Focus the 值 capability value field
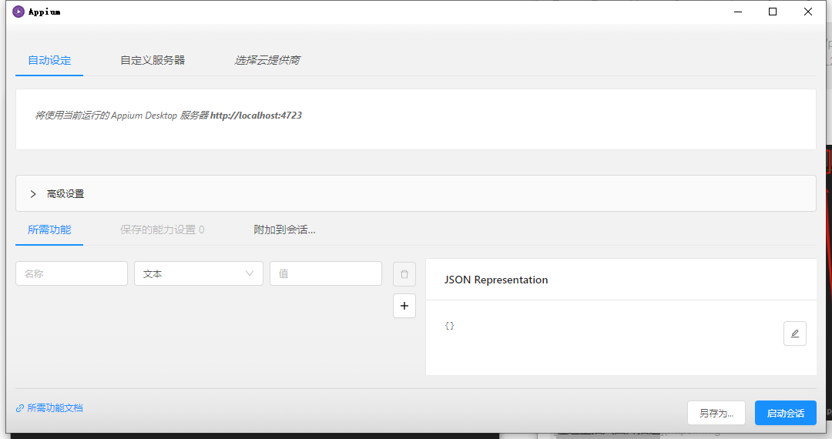This screenshot has width=832, height=439. (326, 273)
